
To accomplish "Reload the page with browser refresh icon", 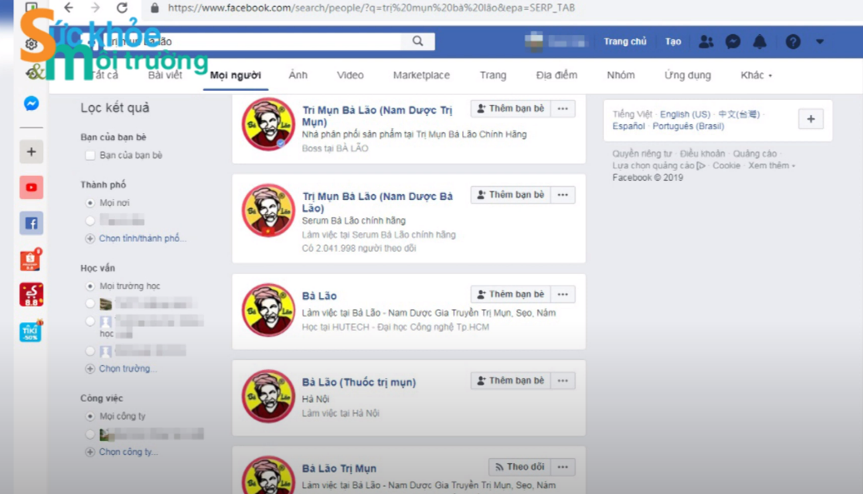I will coord(122,8).
